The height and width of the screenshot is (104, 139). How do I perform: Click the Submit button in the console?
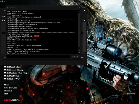point(75,57)
